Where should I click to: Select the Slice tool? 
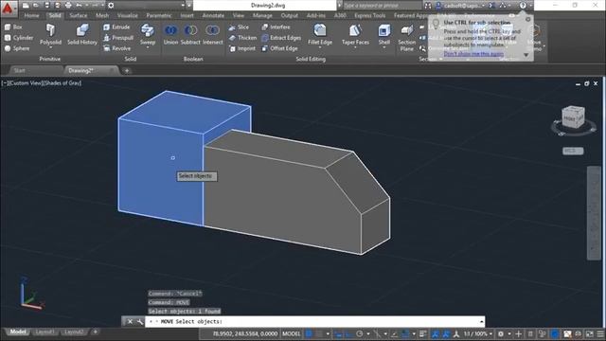tap(239, 27)
